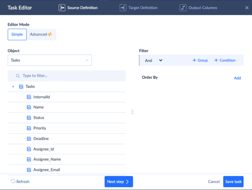Click the plus icon beside Condition
Screen dimensions: 252x190
pyautogui.click(x=216, y=60)
